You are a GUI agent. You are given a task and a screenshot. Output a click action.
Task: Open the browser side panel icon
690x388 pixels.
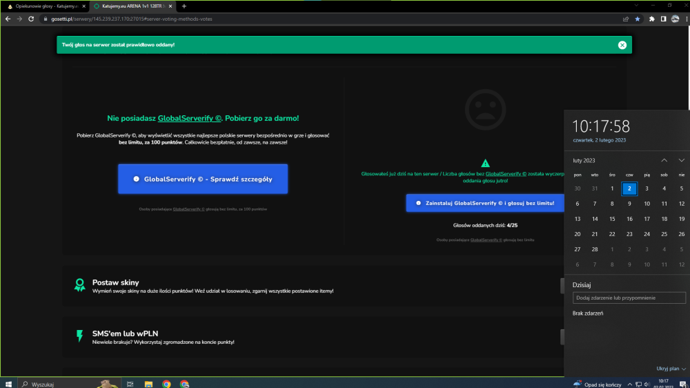click(663, 19)
